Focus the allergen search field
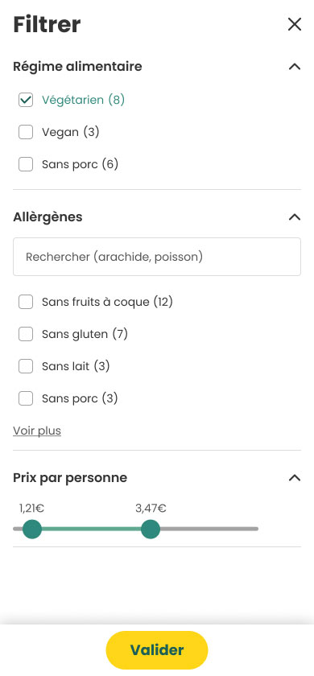The image size is (314, 676). click(x=157, y=257)
